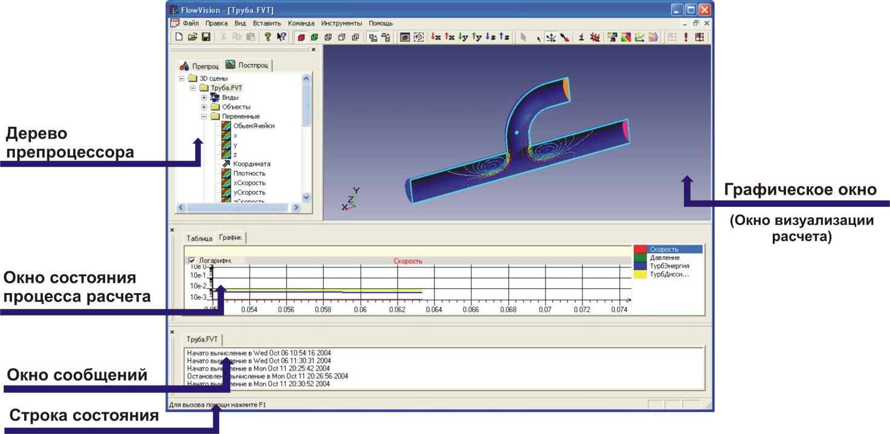
Task: Click the red-filled window view icon
Action: [404, 37]
